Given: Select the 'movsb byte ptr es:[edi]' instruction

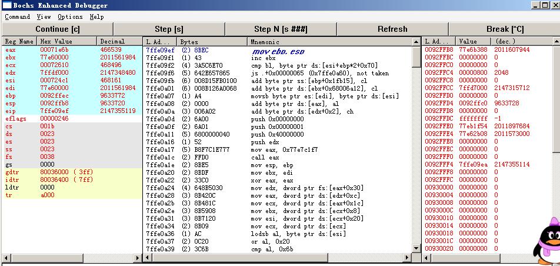Looking at the screenshot, I should (x=278, y=96).
